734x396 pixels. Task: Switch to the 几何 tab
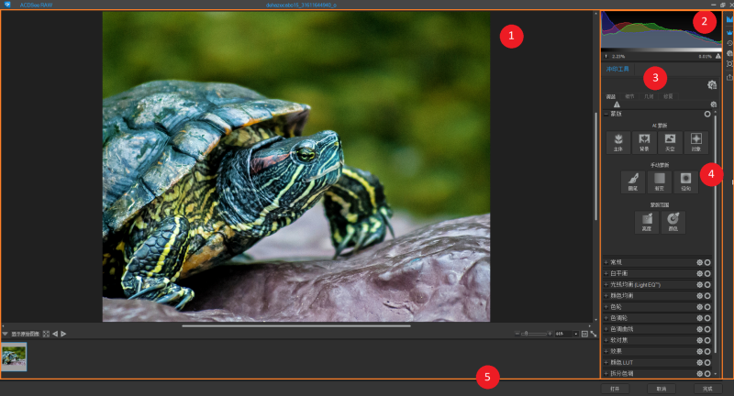pos(649,96)
